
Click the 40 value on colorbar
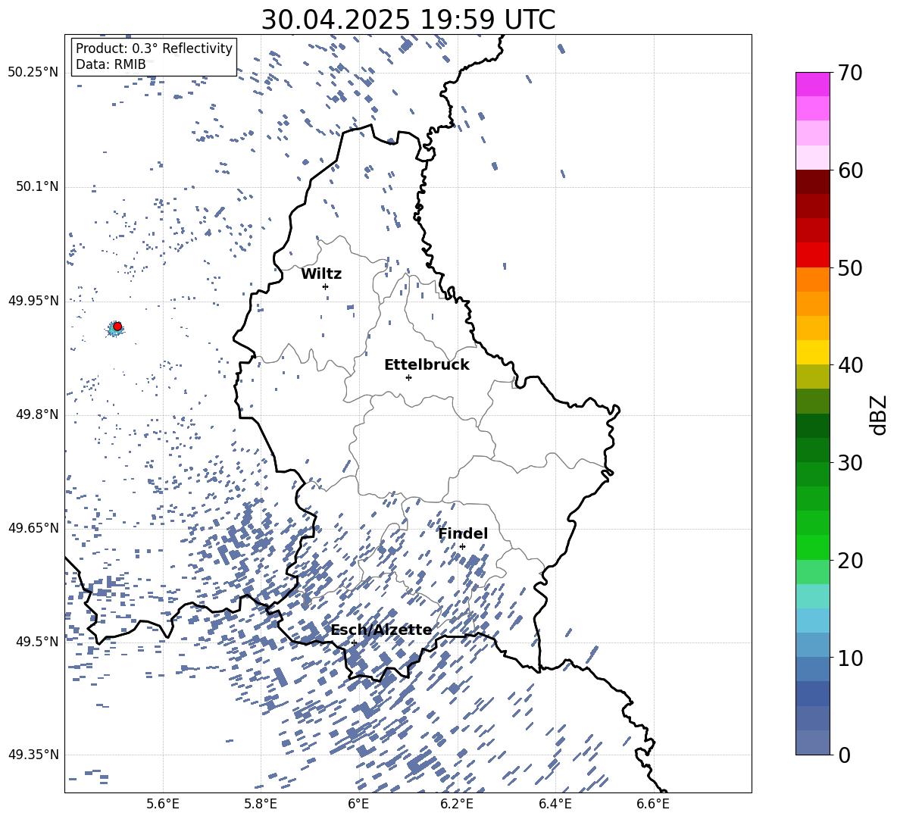[850, 365]
